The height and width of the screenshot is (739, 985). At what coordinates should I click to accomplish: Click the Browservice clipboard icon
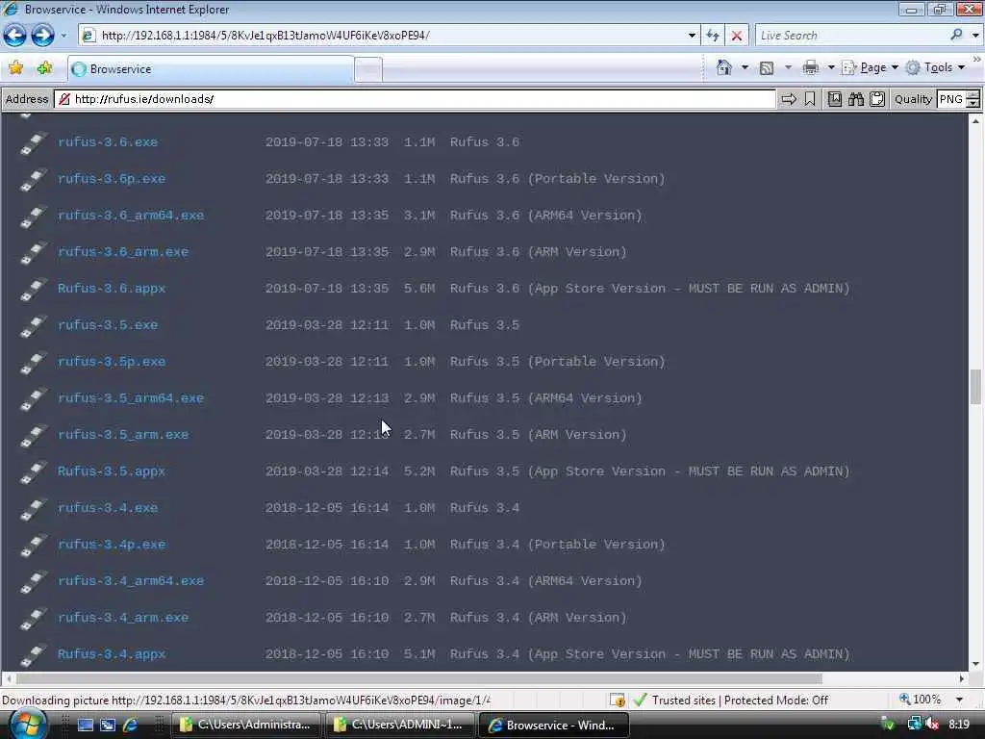[877, 99]
